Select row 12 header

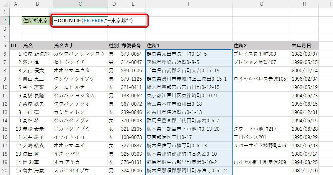pos(5,104)
